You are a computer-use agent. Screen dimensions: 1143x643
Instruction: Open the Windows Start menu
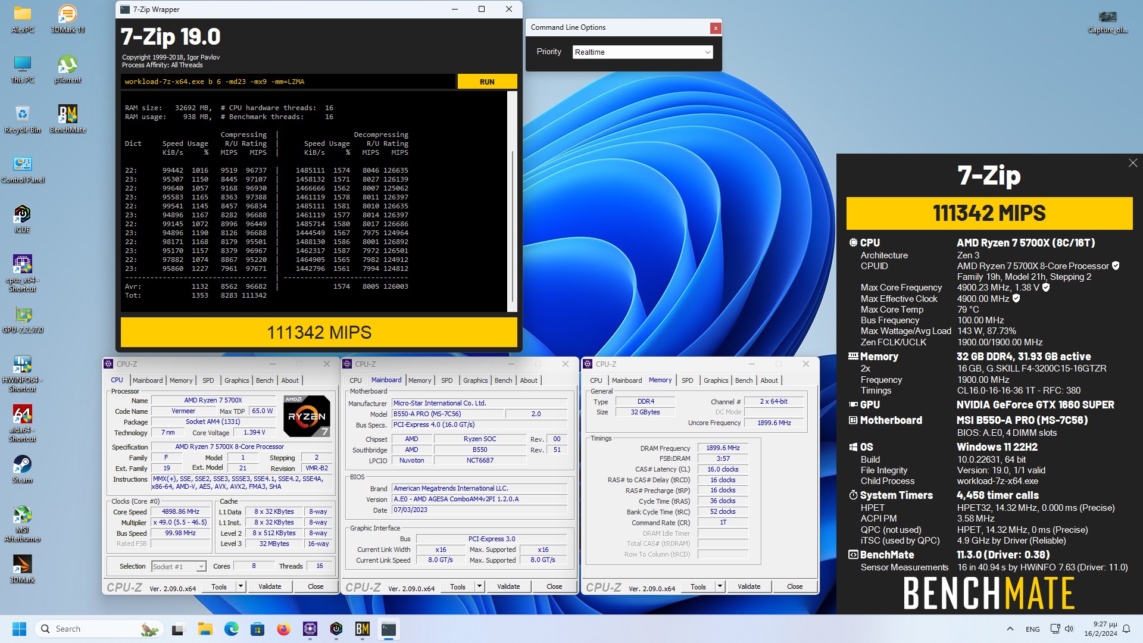pos(19,629)
